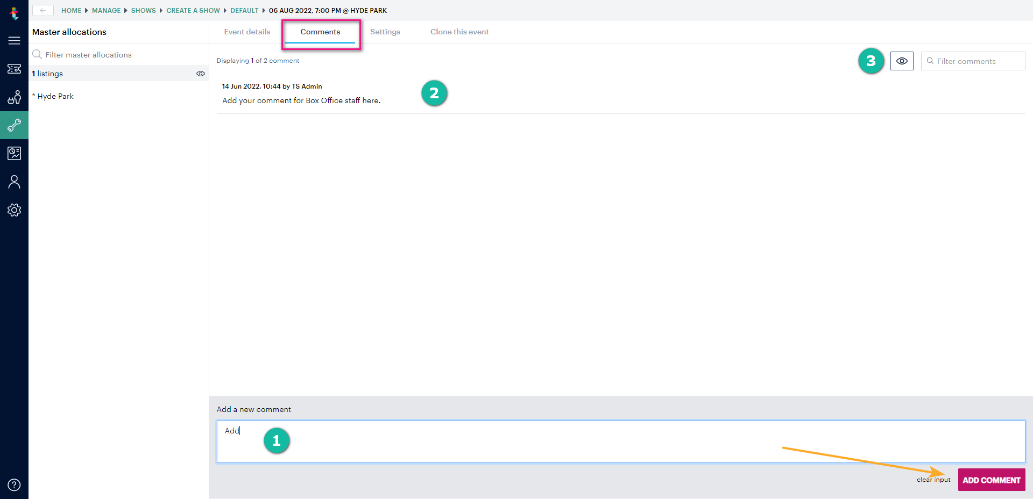This screenshot has width=1033, height=499.
Task: Click the app logo in sidebar
Action: 15,13
